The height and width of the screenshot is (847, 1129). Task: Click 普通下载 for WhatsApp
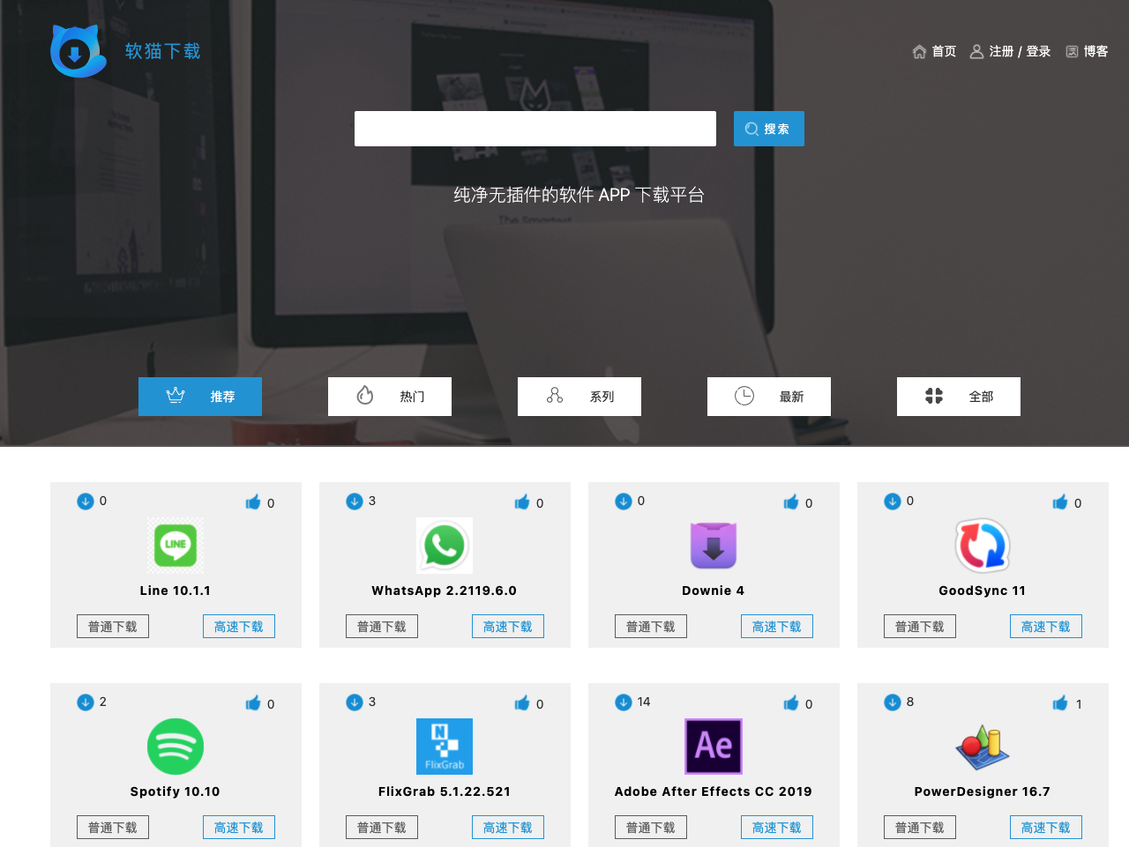[x=382, y=627]
